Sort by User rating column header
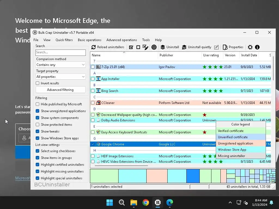279x209 pixels. coord(212,55)
